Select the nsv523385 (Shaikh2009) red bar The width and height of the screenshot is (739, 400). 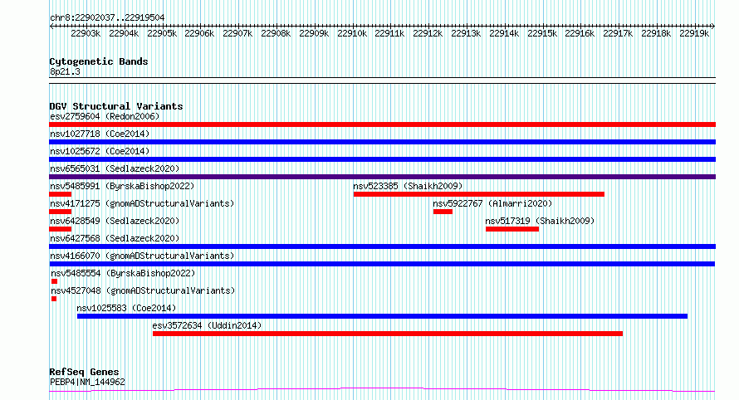pos(479,194)
